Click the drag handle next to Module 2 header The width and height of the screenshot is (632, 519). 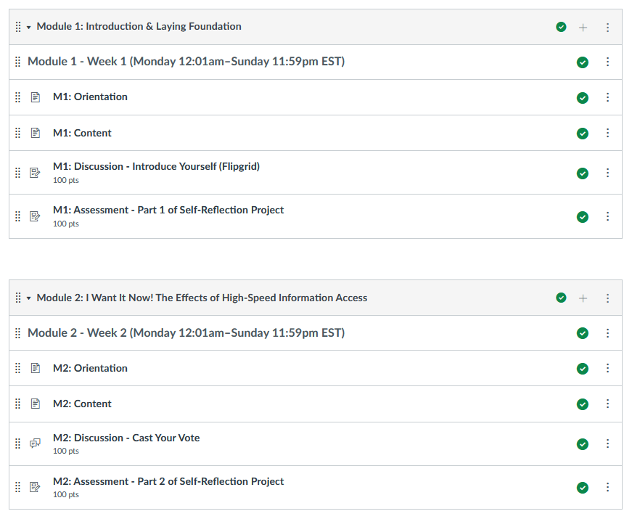pos(18,298)
